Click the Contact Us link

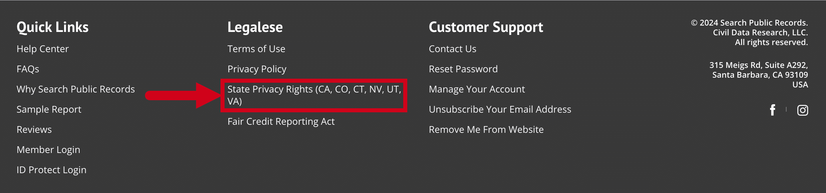[452, 49]
